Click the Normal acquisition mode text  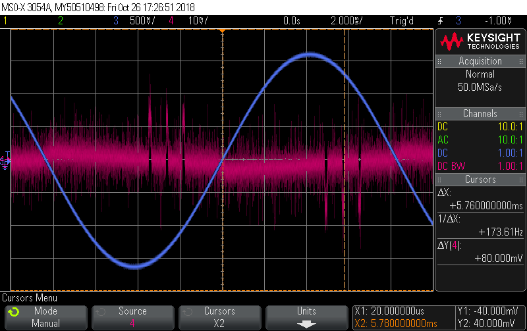click(480, 74)
